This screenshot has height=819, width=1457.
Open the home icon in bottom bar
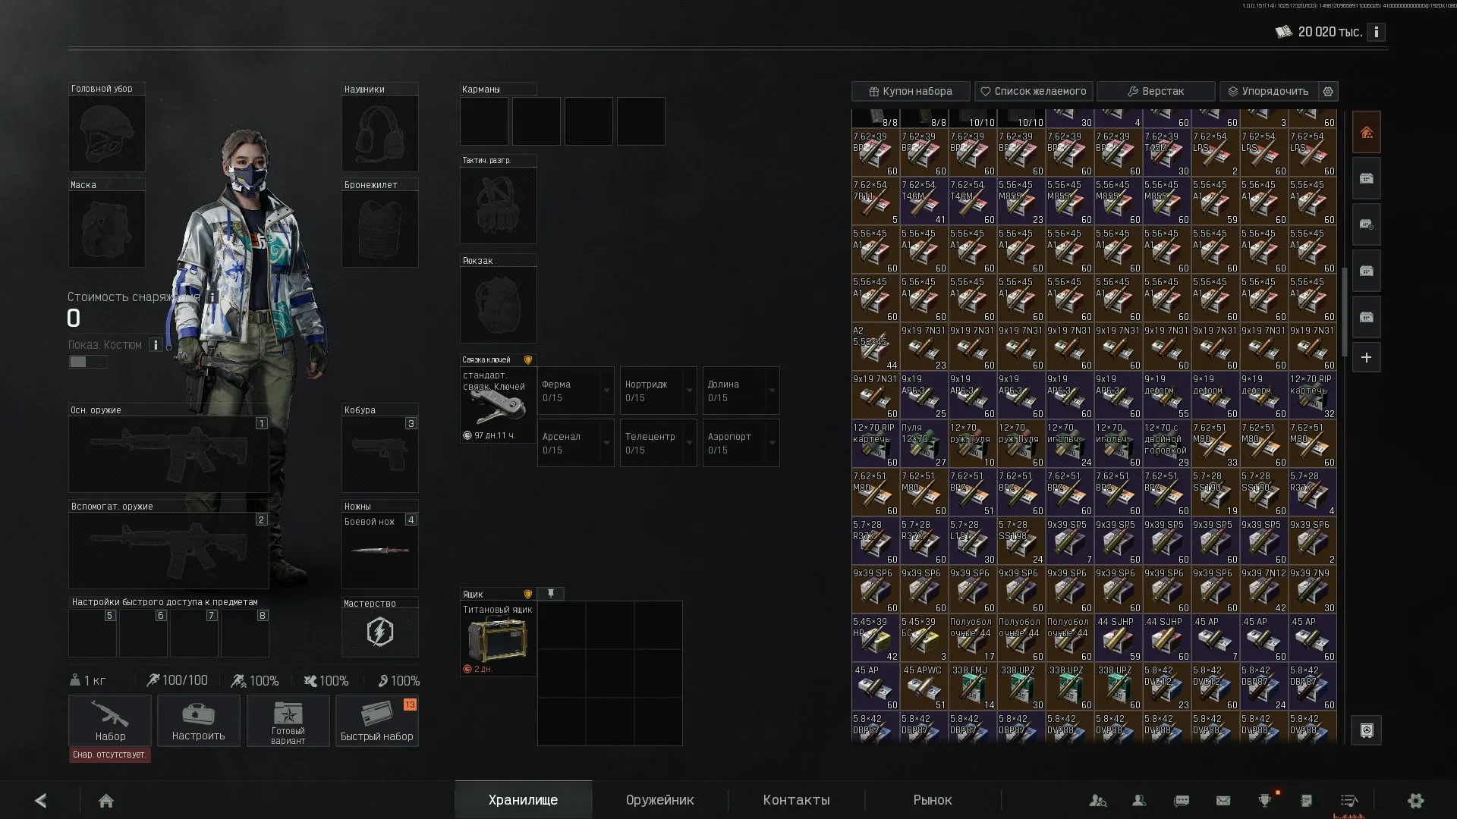(x=106, y=800)
